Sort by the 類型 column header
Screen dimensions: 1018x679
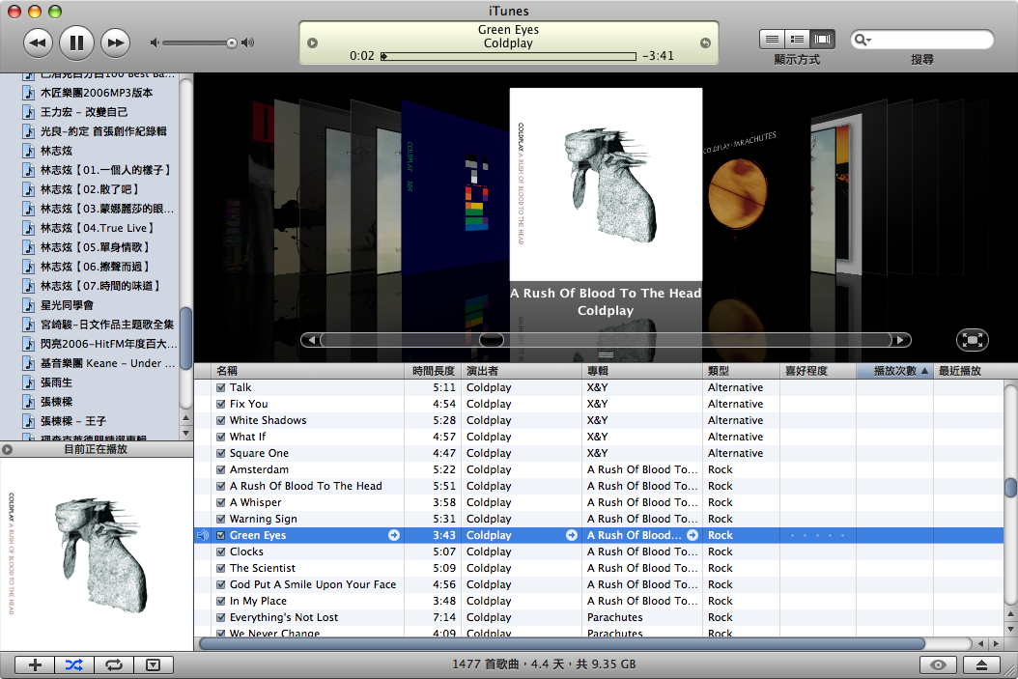tap(741, 371)
